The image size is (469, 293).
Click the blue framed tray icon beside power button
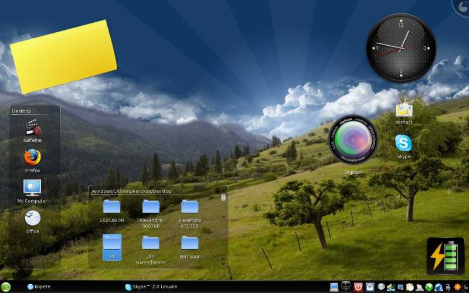pos(370,287)
